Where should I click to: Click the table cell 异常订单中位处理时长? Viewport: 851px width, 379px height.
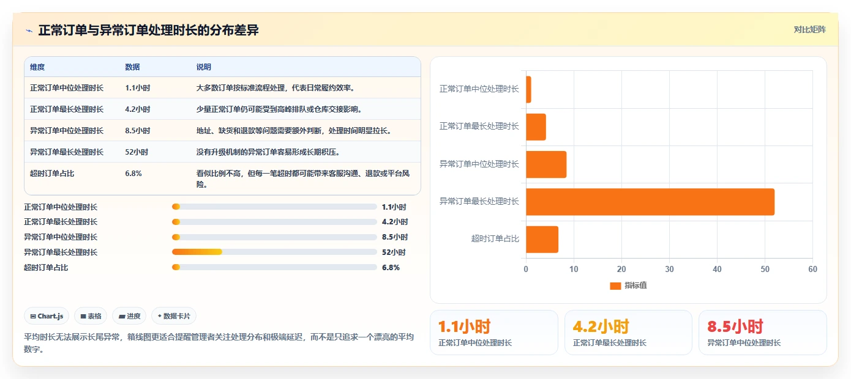[x=67, y=131]
